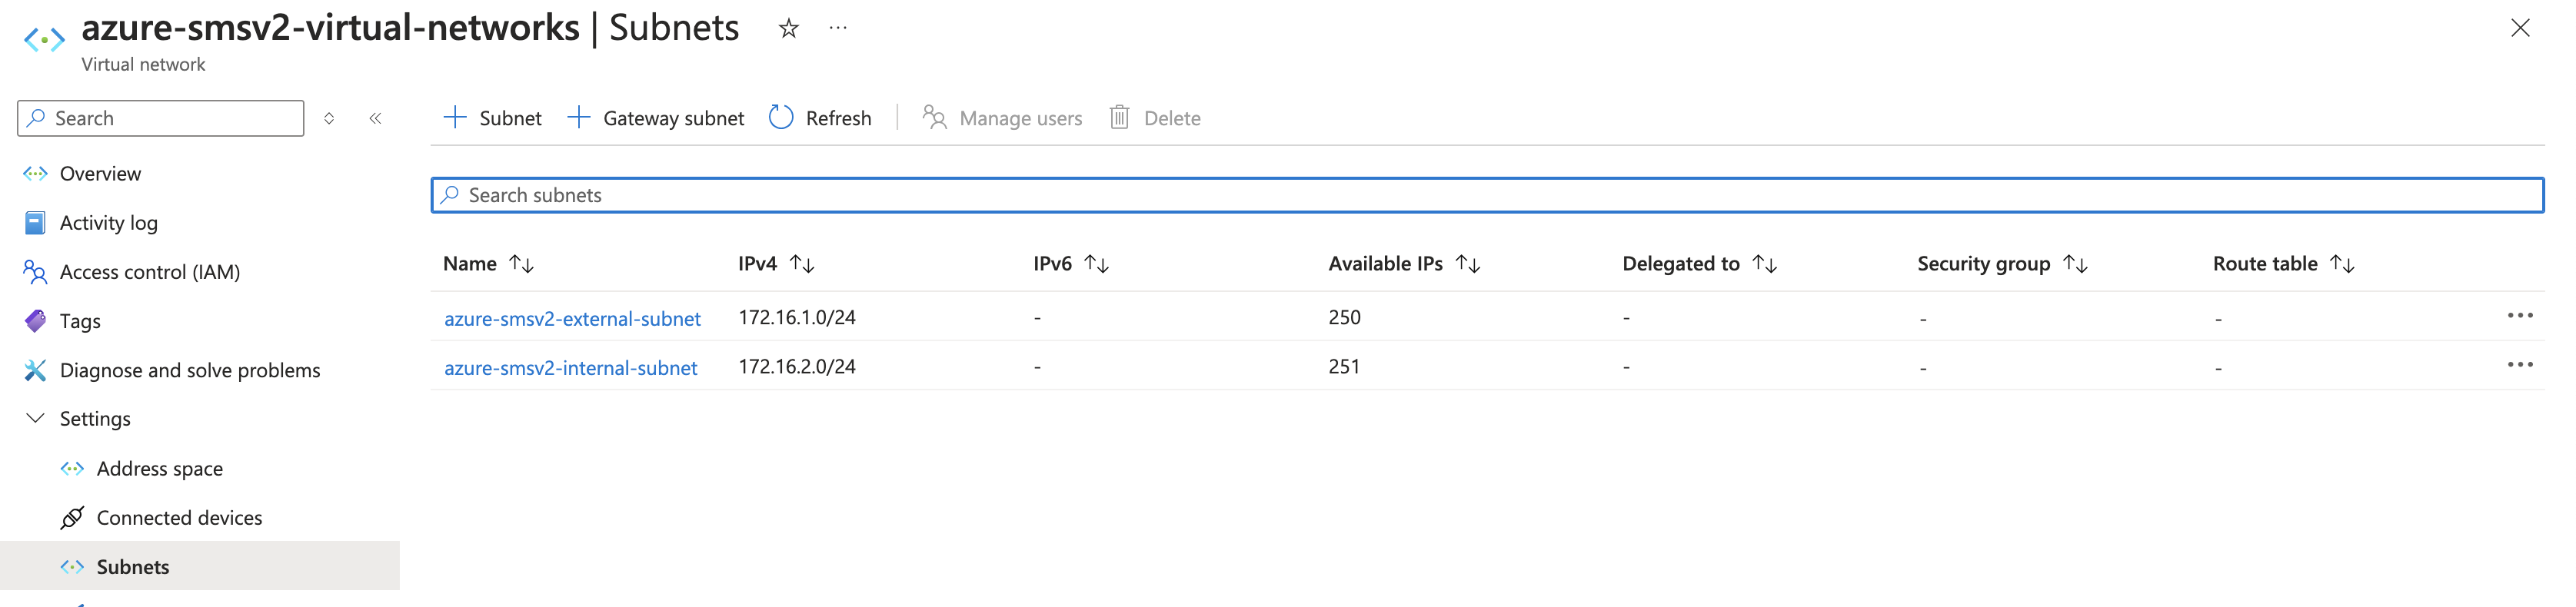Open the Overview page from the sidebar
This screenshot has height=607, width=2576.
point(101,173)
